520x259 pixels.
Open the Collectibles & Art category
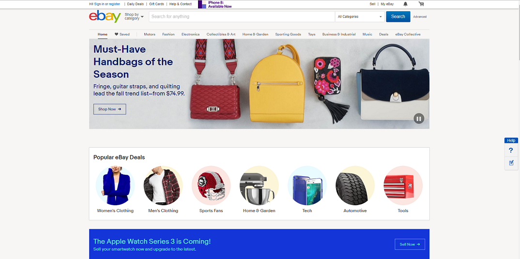click(x=221, y=34)
